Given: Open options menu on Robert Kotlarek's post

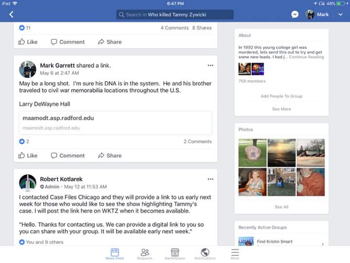Looking at the screenshot, I should (x=210, y=179).
